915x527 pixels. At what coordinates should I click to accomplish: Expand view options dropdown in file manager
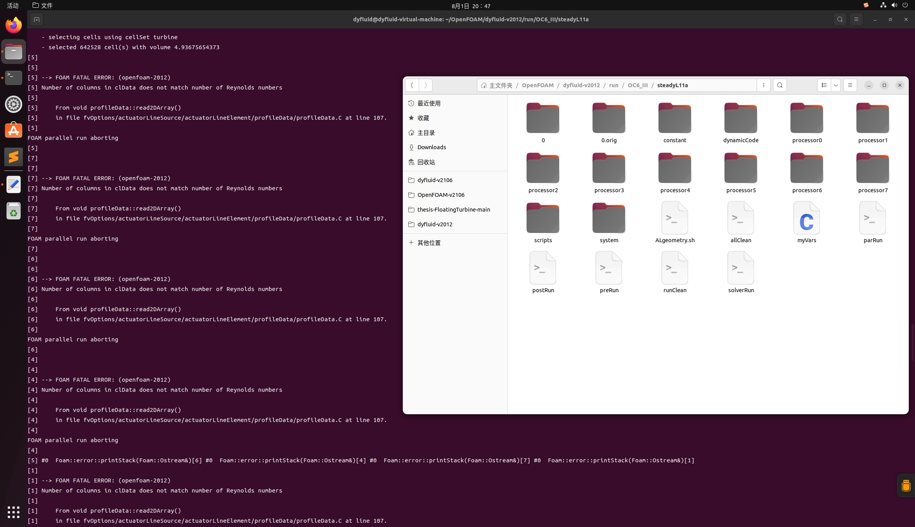(x=835, y=85)
